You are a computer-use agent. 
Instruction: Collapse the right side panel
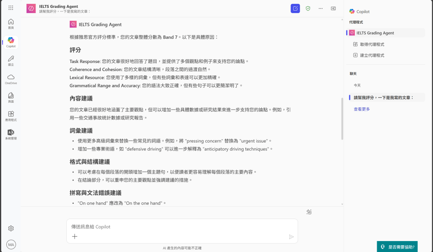333,8
